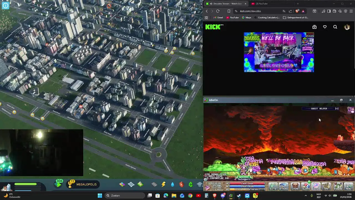Viewport: 355px width, 200px height.
Task: Bookmark the current page
Action: pos(229,11)
